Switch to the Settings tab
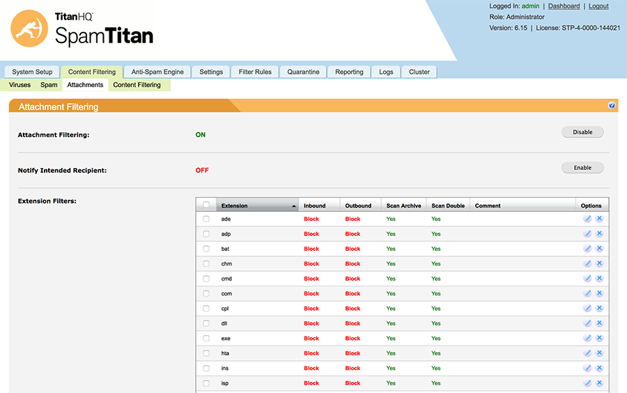Image resolution: width=627 pixels, height=393 pixels. (211, 72)
